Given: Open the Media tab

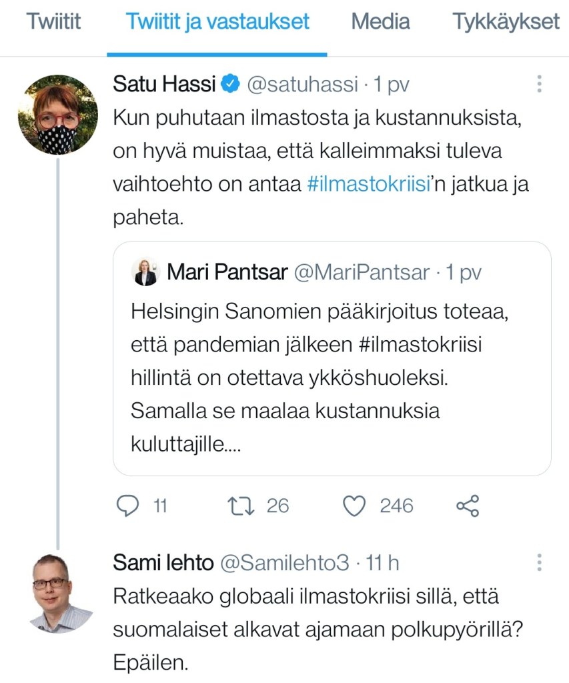Looking at the screenshot, I should pyautogui.click(x=380, y=21).
